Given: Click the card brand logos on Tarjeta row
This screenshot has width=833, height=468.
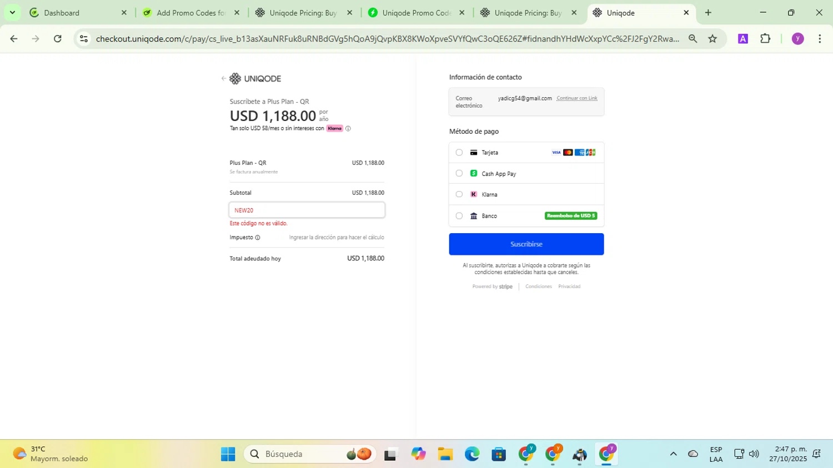Looking at the screenshot, I should point(574,152).
